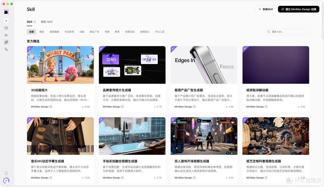324x187 pixels.
Task: Click the 安装Skill button
Action: tap(265, 9)
